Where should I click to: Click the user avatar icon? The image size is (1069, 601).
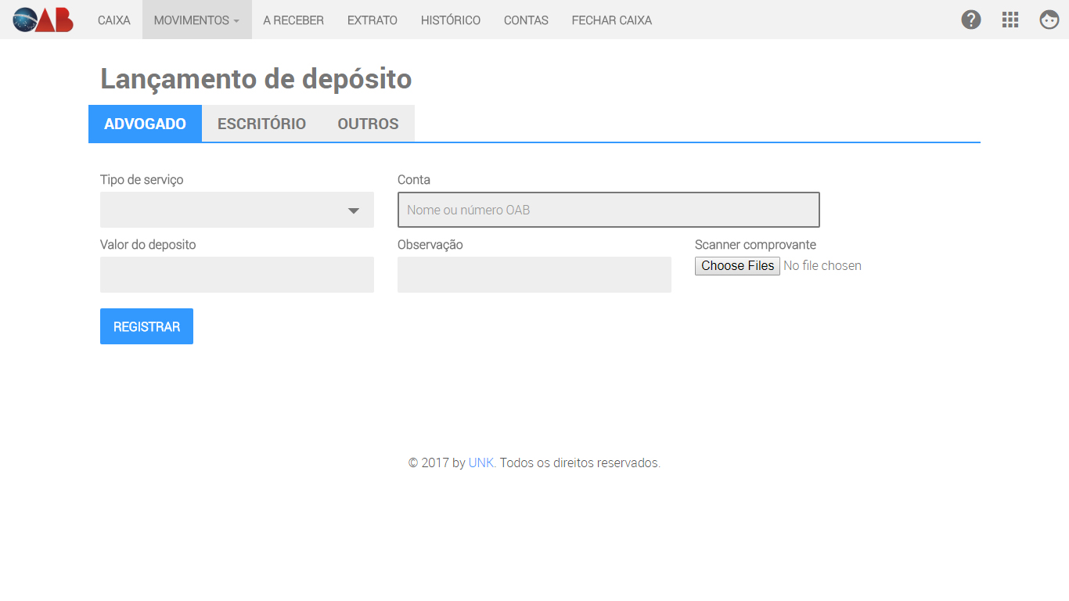coord(1049,20)
